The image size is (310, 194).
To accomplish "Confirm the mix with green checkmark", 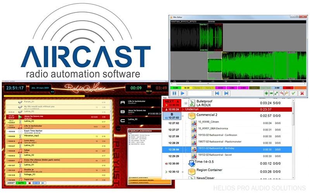I will [293, 93].
